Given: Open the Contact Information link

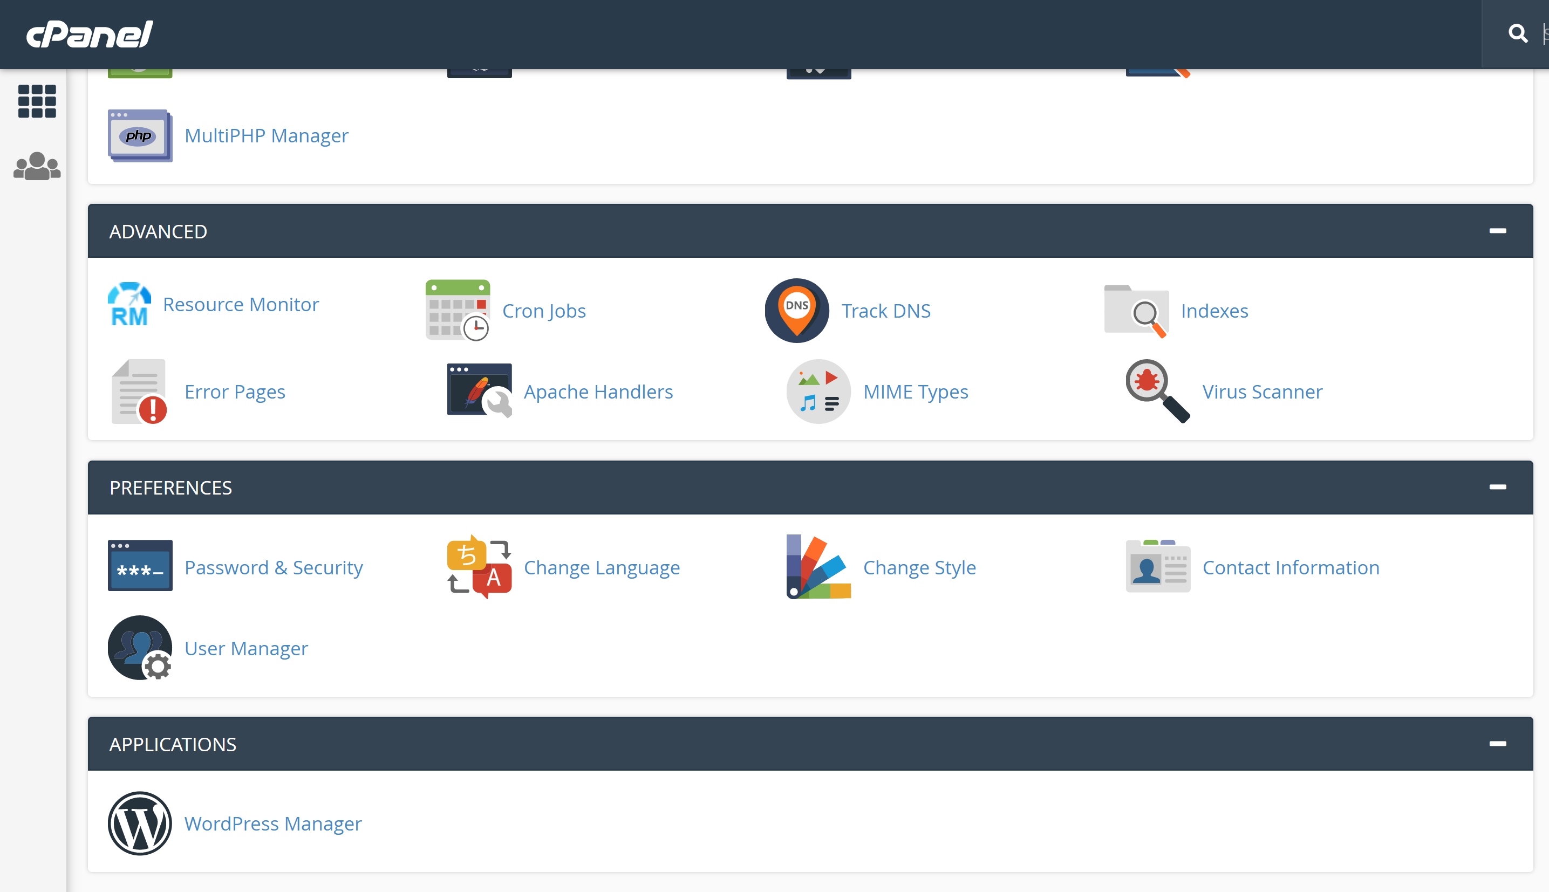Looking at the screenshot, I should 1291,567.
